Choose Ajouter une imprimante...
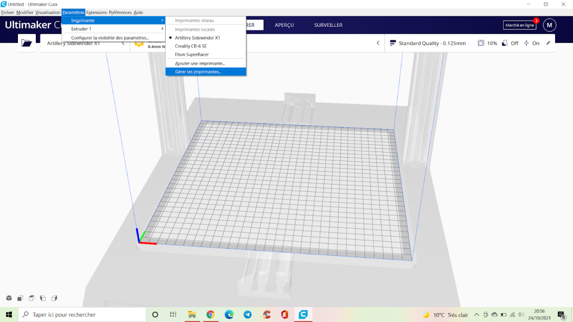The width and height of the screenshot is (573, 322). [205, 63]
